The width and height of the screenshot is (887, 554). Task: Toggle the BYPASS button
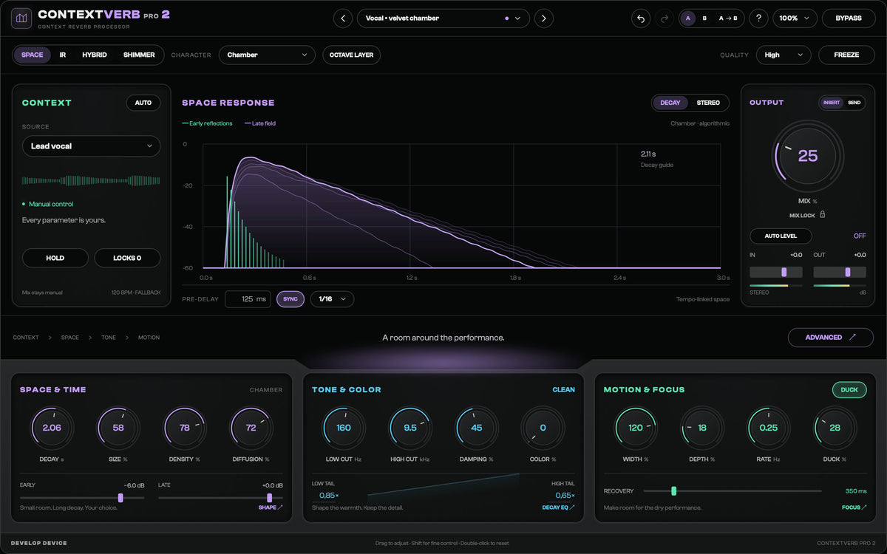[x=849, y=18]
